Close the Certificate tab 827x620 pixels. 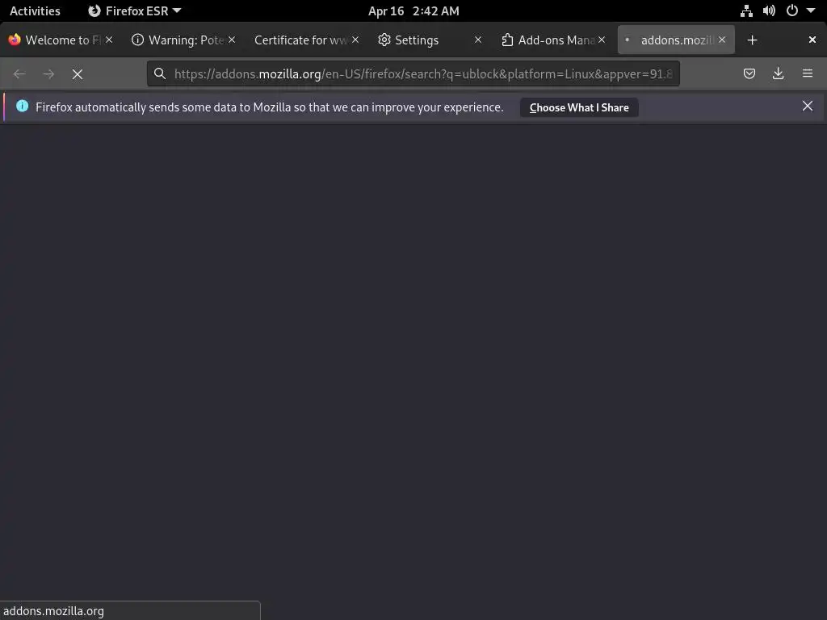tap(355, 40)
